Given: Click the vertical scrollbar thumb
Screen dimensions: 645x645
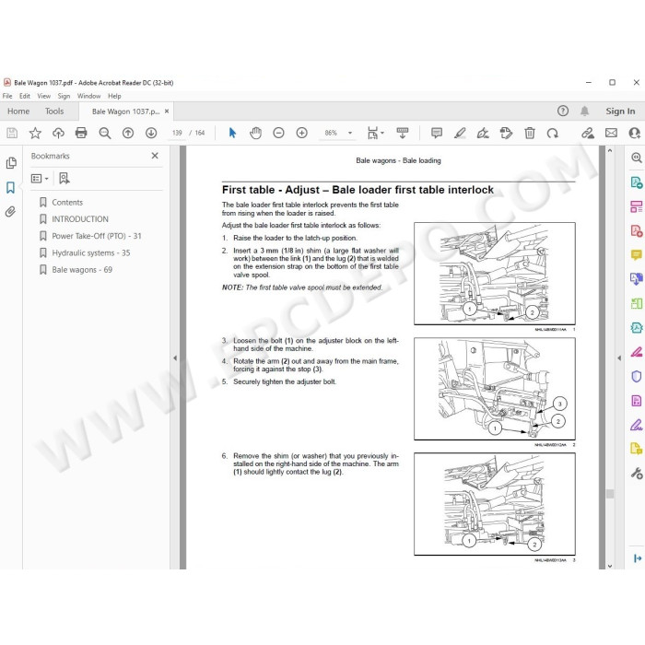Looking at the screenshot, I should [610, 494].
